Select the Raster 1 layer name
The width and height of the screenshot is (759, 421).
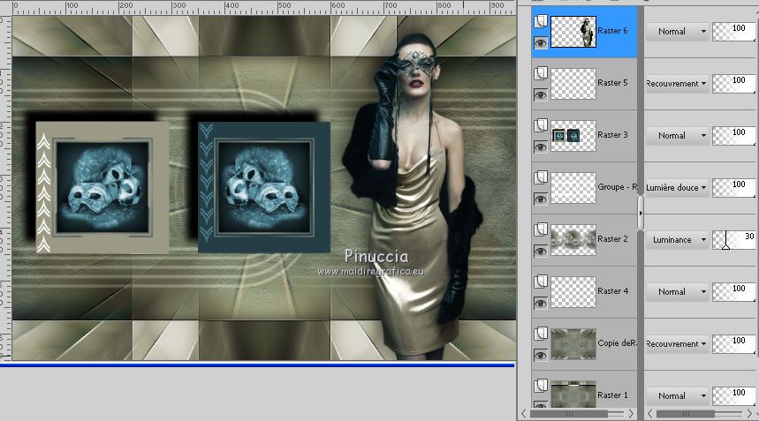[x=612, y=395]
